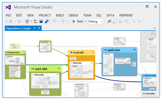The image size is (162, 99).
Task: Select the nunit.core.interfaces node title
Action: pos(150,75)
